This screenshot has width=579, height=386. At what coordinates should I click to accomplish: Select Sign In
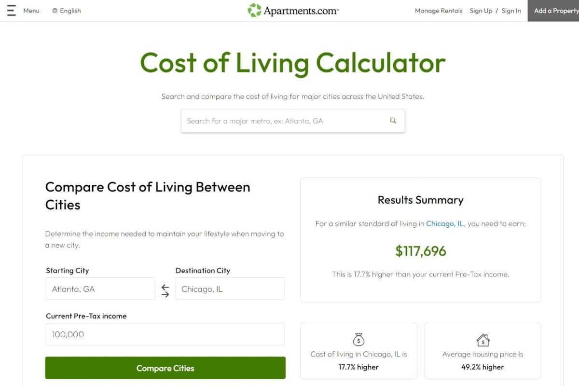tap(511, 10)
